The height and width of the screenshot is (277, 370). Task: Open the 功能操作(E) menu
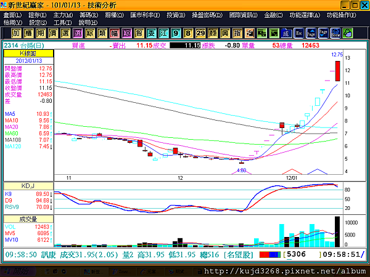342,15
